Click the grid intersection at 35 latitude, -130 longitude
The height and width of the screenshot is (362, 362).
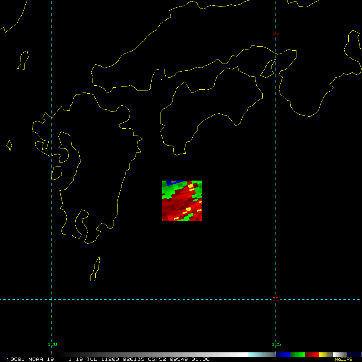[x=51, y=34]
